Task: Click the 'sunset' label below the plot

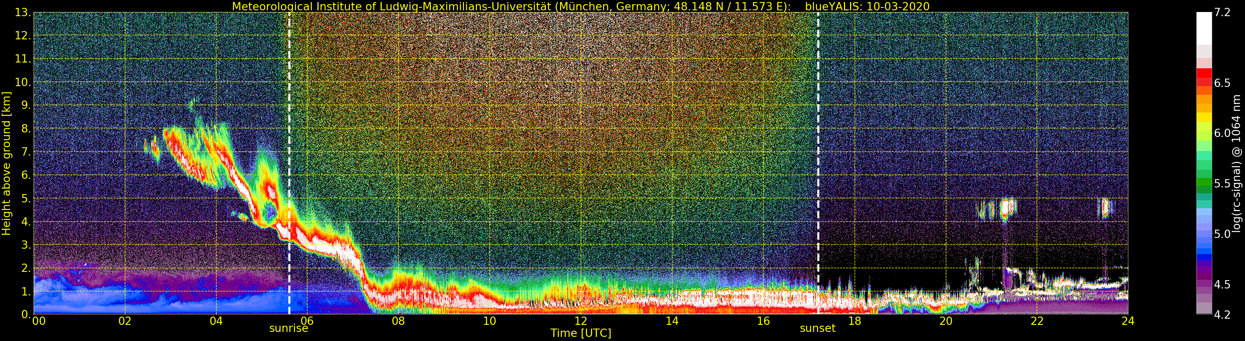Action: 818,329
